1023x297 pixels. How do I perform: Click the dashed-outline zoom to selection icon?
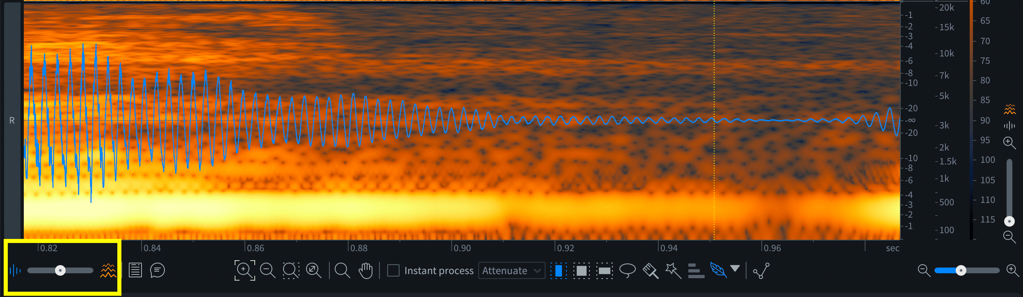point(291,270)
